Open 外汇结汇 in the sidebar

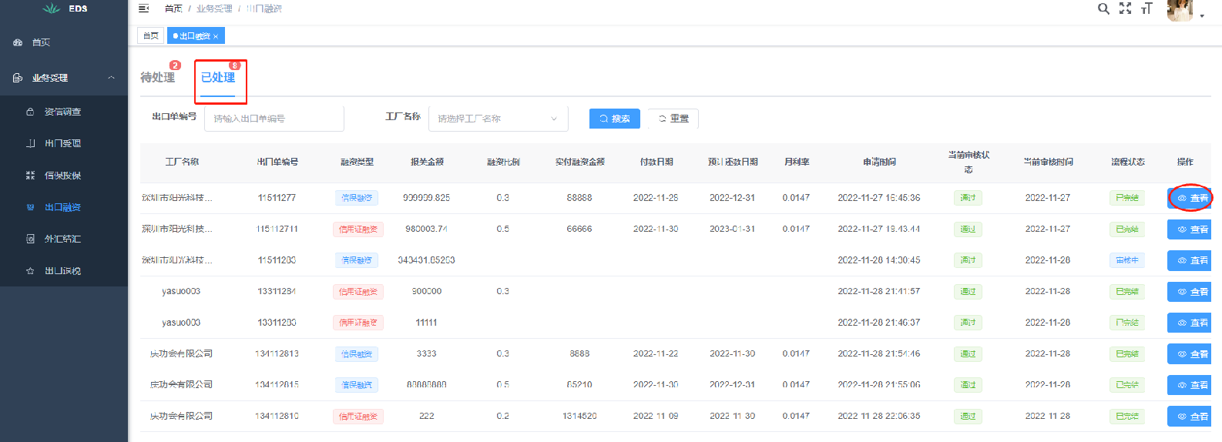pos(64,239)
